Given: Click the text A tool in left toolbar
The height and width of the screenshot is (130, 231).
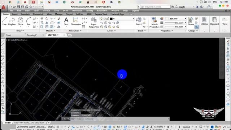Looking at the screenshot, I should (x=3, y=108).
